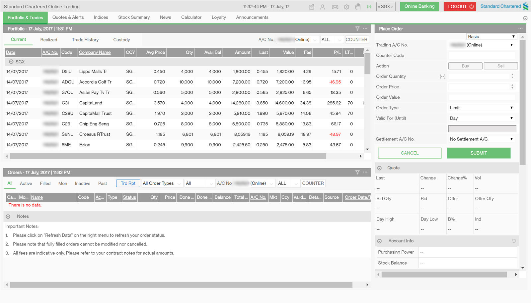Open the All Order Types dropdown
This screenshot has width=531, height=303.
(x=162, y=183)
